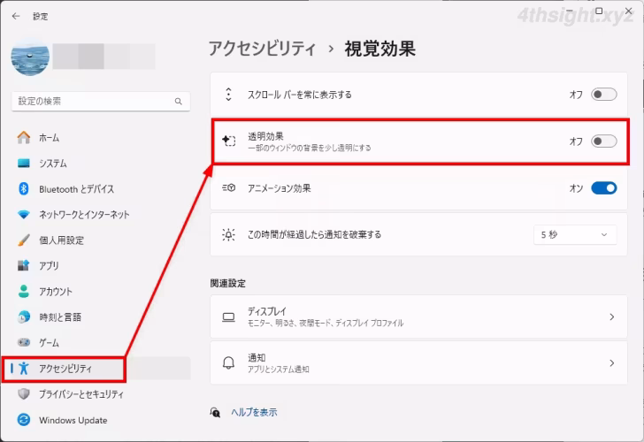Image resolution: width=644 pixels, height=442 pixels.
Task: Navigate to 個人用設定 category
Action: coord(61,240)
